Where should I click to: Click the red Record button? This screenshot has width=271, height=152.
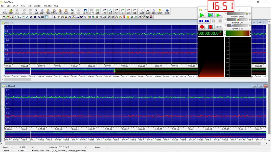click(202, 27)
